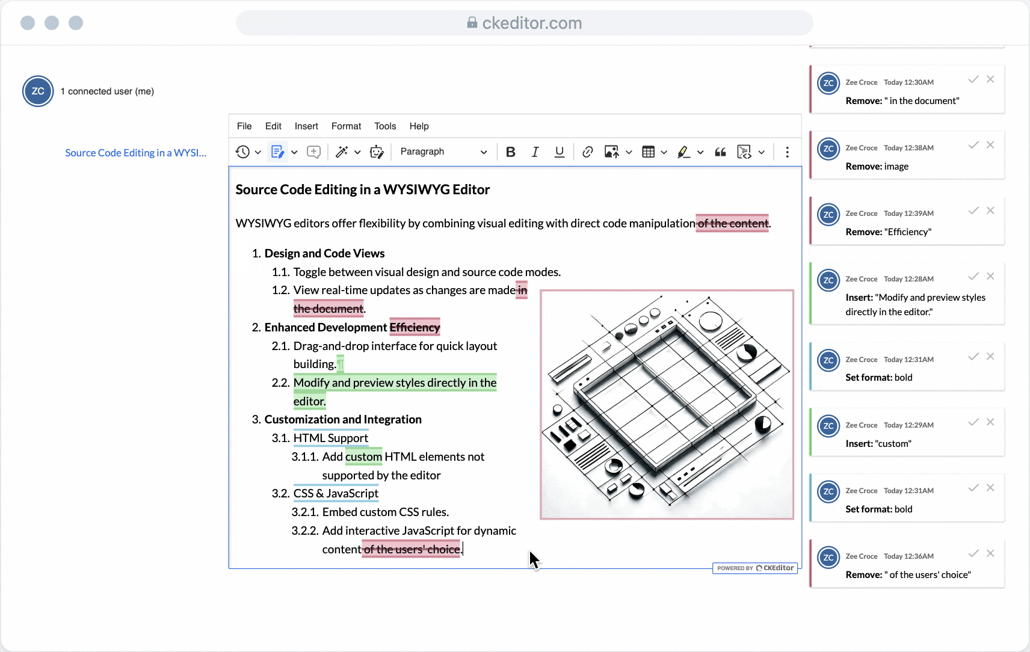
Task: Toggle track changes mode
Action: coord(277,152)
